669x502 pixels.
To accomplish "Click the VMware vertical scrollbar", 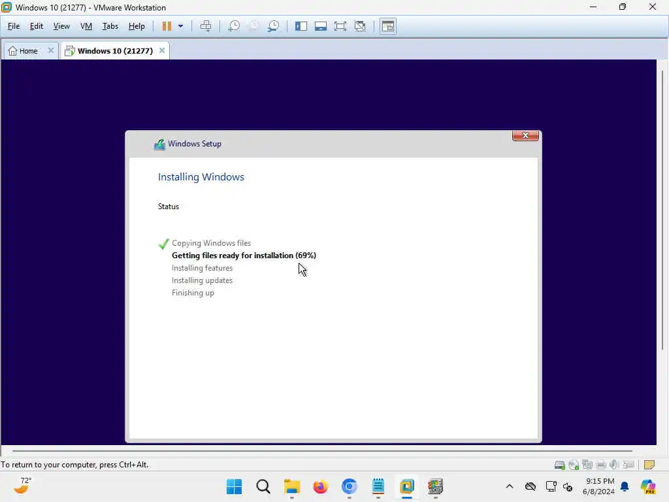I will point(662,209).
